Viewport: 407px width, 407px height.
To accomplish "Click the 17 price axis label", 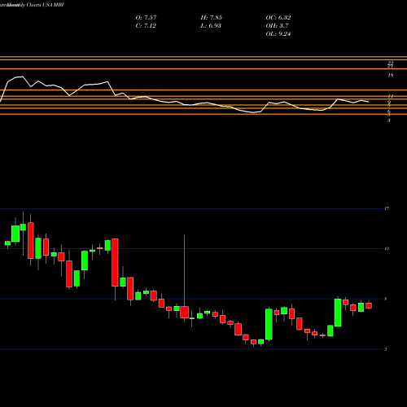I will click(387, 208).
